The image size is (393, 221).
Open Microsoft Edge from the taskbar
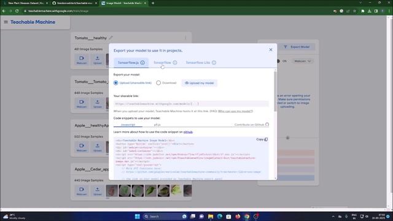pos(220,216)
